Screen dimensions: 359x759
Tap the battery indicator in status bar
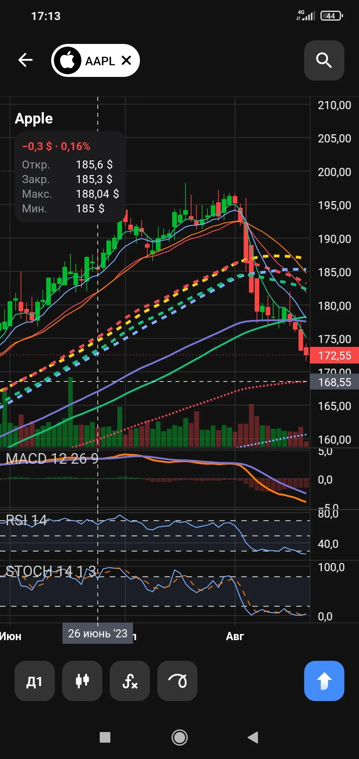coord(331,16)
